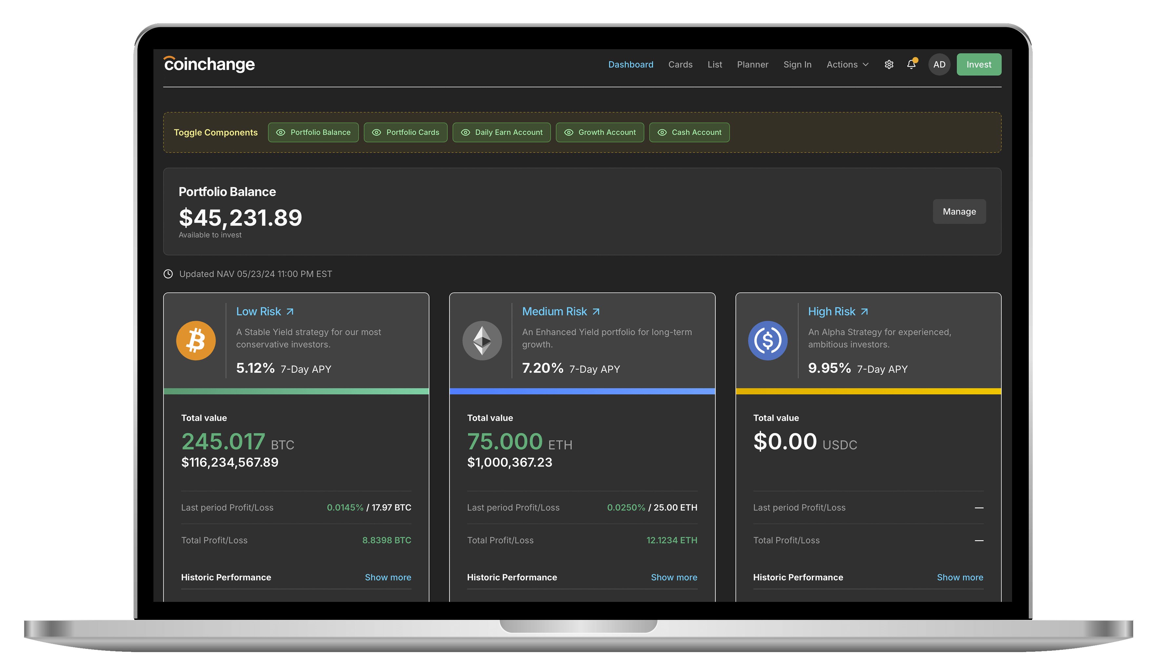Viewport: 1156px width, 671px height.
Task: Hide the Daily Earn Account component
Action: [501, 132]
